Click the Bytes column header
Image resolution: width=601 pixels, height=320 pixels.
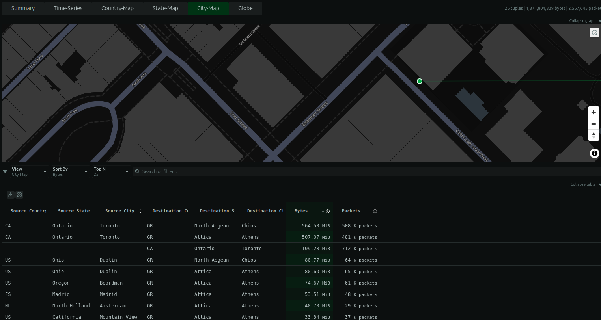(301, 211)
